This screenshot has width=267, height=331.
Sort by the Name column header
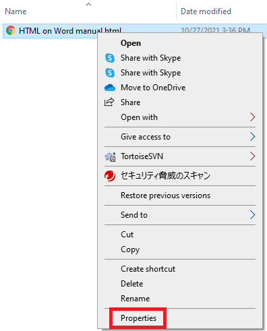click(x=16, y=11)
